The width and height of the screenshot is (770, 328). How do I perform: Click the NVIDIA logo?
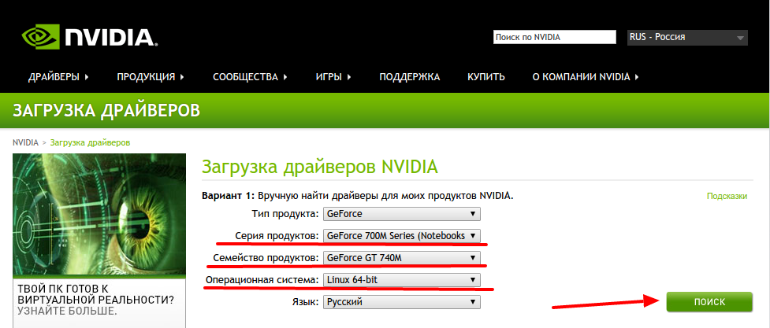pos(89,37)
